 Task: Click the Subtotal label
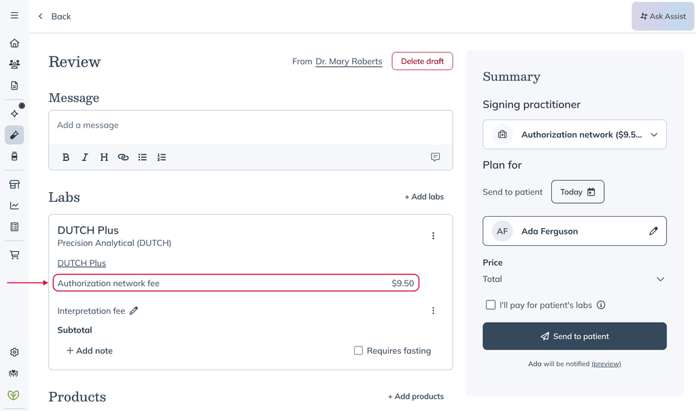[x=75, y=330]
